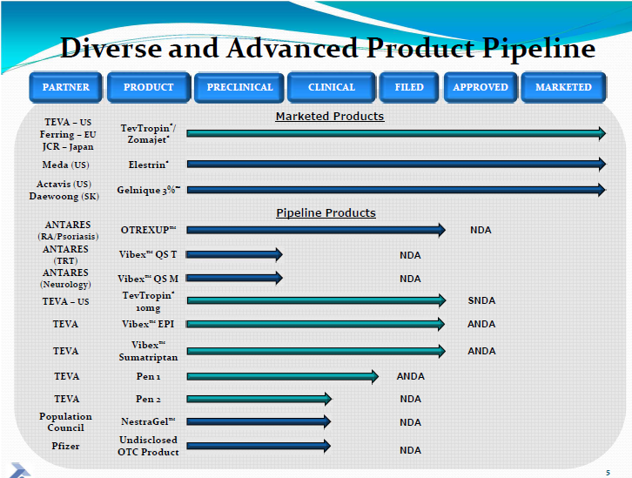The image size is (632, 478).
Task: Click the 'TevTropin/ Zomajet' product label
Action: (148, 134)
